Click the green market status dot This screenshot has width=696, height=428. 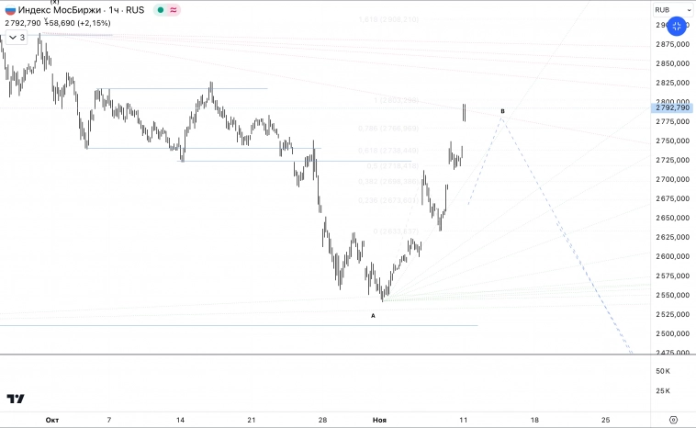coord(161,10)
